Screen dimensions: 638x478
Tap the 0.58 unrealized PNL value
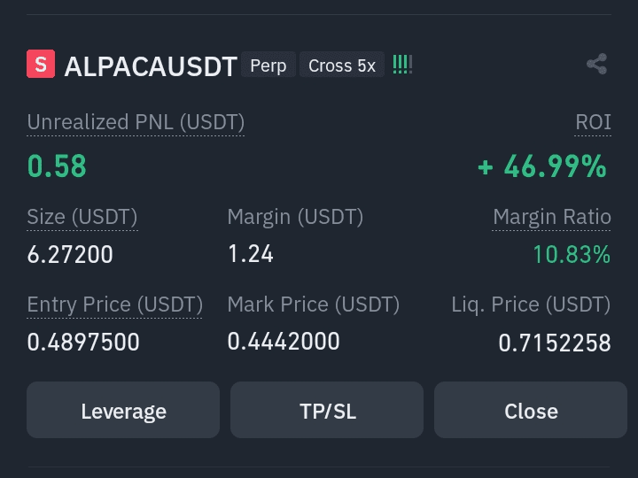tap(57, 166)
